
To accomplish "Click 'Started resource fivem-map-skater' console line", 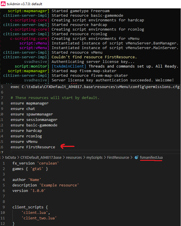I will (90, 75).
